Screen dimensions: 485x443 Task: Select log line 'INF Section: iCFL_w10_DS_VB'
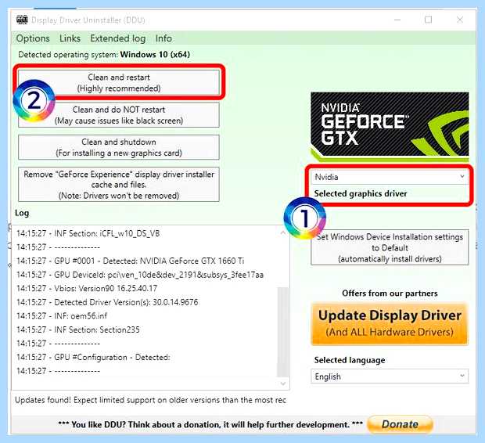(88, 233)
